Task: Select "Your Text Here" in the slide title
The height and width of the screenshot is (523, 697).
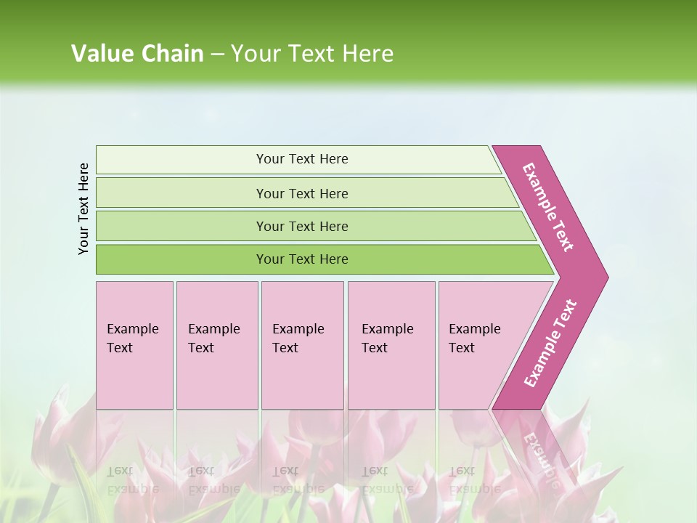Action: 312,54
